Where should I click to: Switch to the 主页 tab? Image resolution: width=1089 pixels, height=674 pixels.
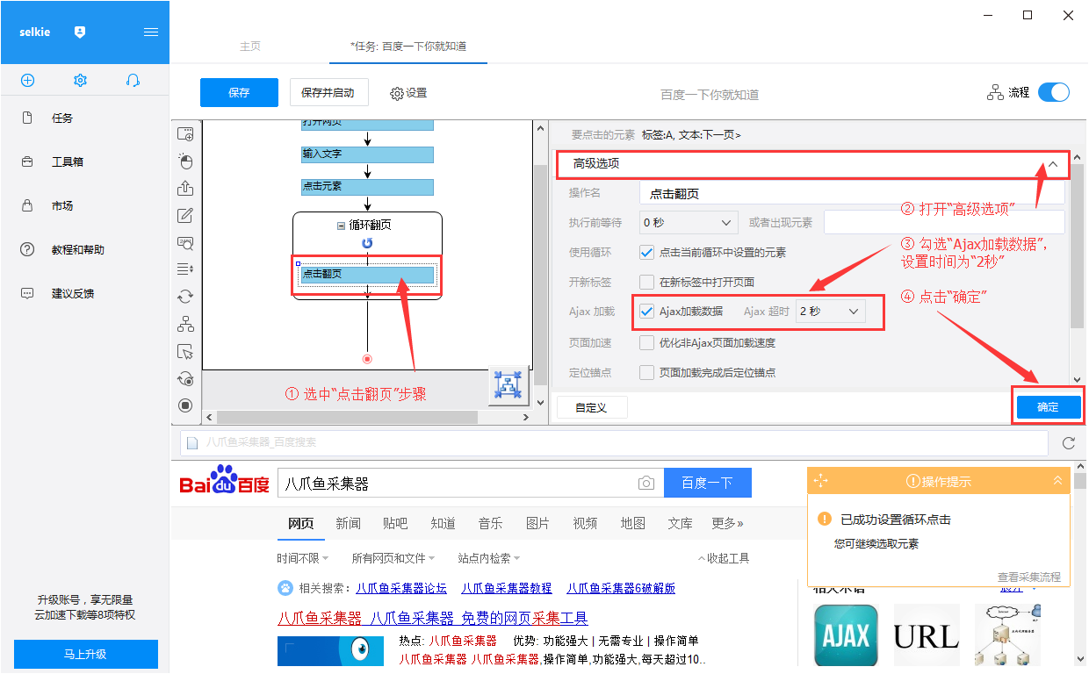point(250,47)
